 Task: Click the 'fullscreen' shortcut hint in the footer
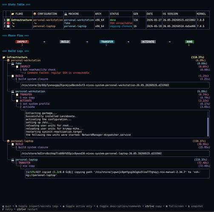[175, 206]
